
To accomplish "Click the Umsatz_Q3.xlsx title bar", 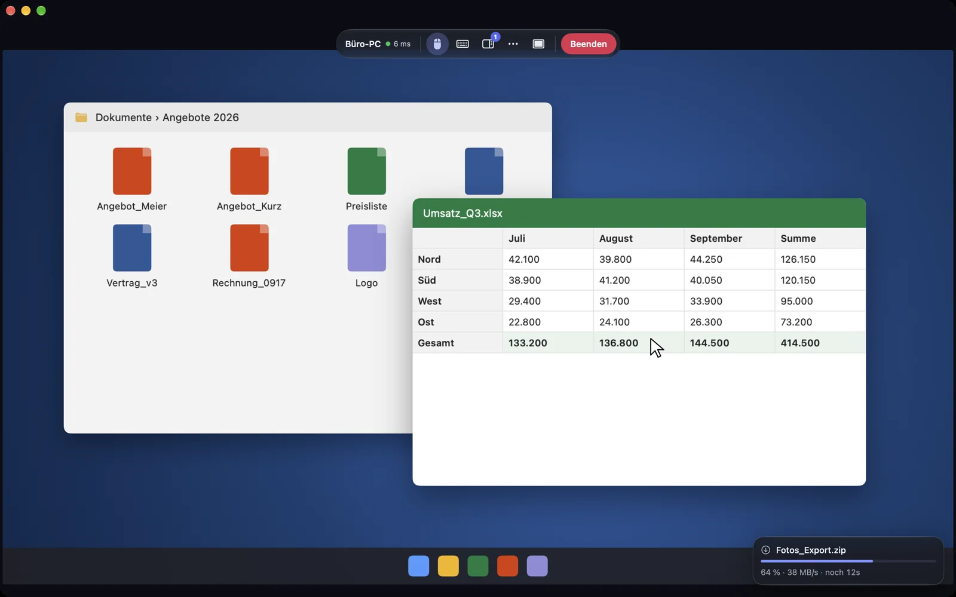I will [x=639, y=213].
